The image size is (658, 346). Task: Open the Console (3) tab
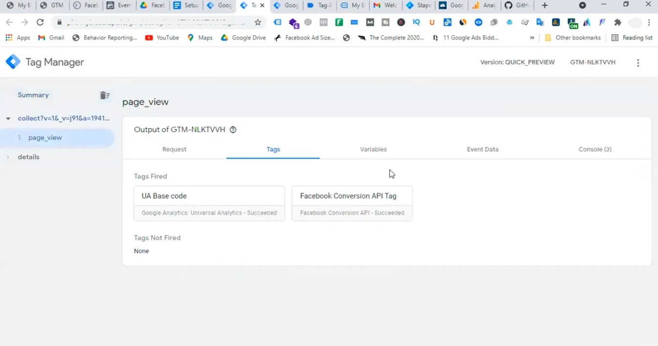[x=595, y=149]
